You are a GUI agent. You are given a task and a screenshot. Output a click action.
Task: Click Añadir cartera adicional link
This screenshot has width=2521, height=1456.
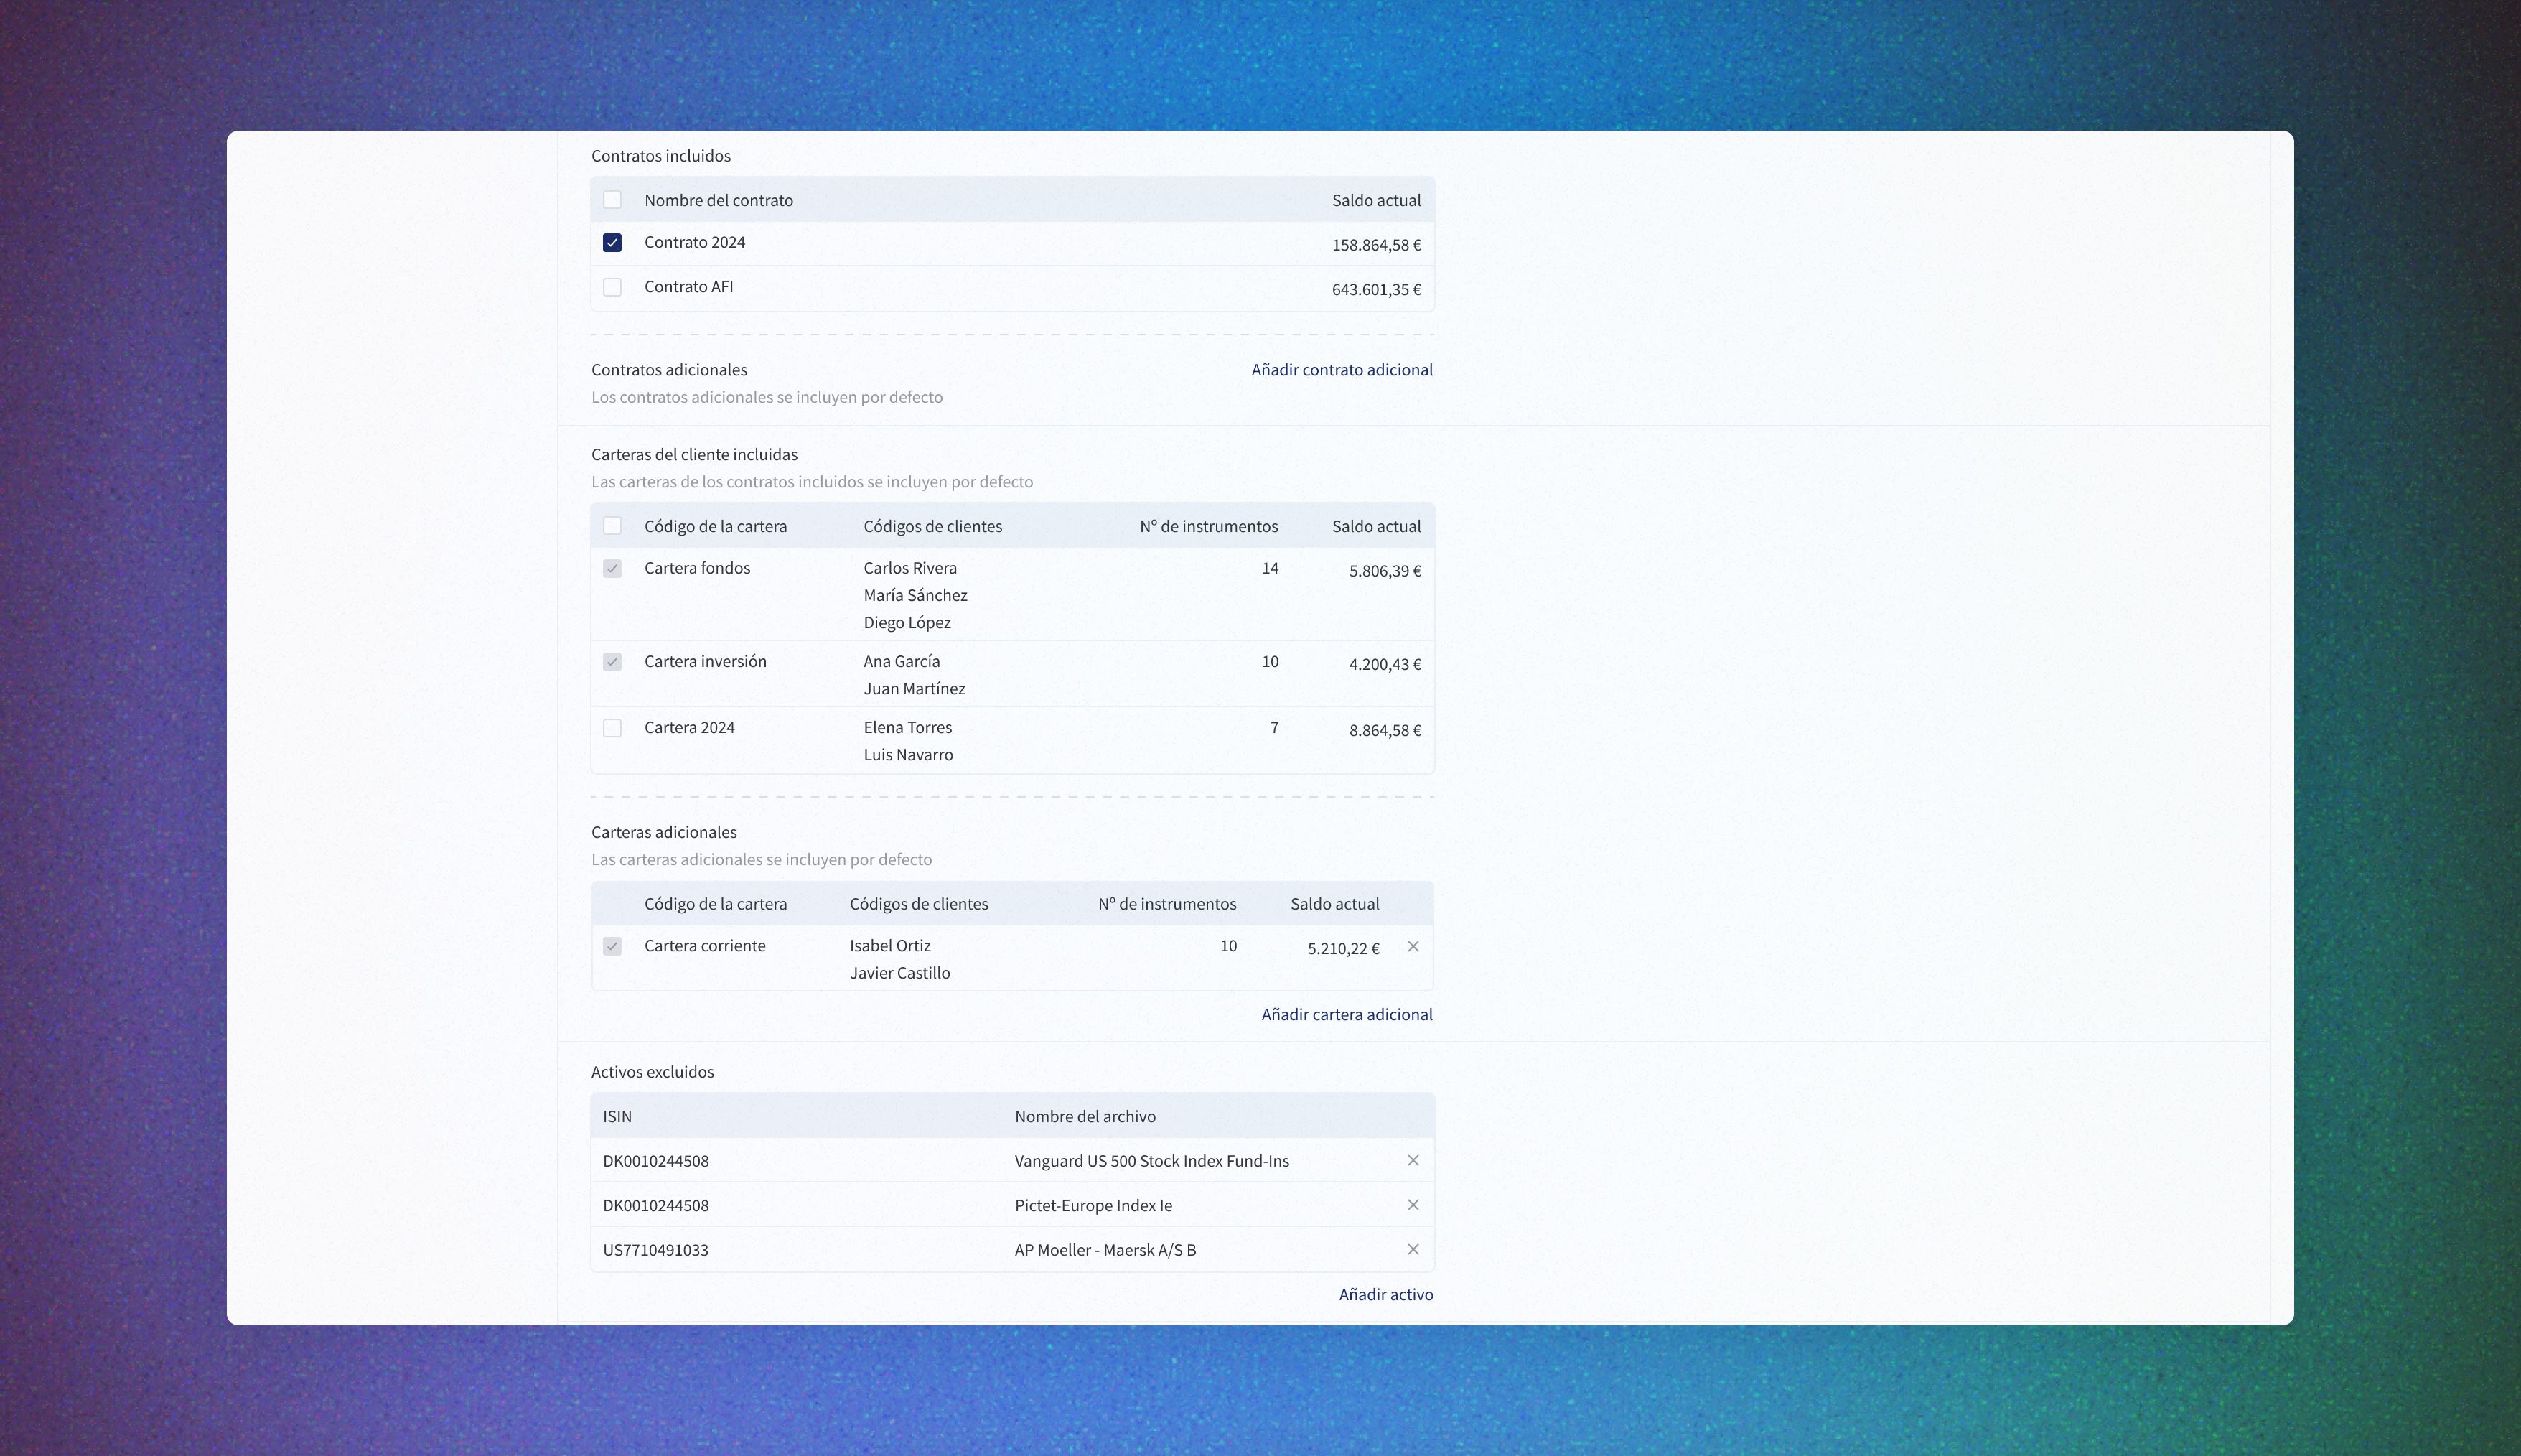point(1345,1014)
